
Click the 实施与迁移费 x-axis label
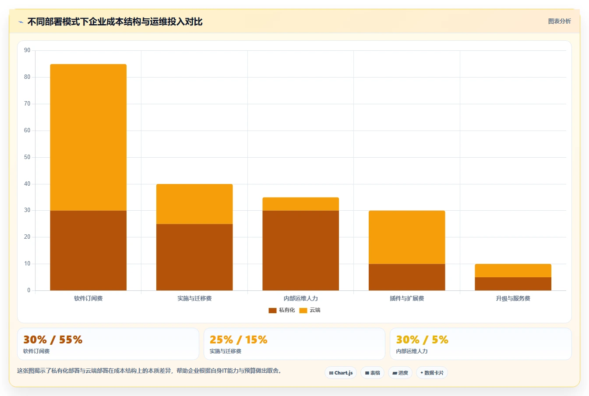click(194, 298)
